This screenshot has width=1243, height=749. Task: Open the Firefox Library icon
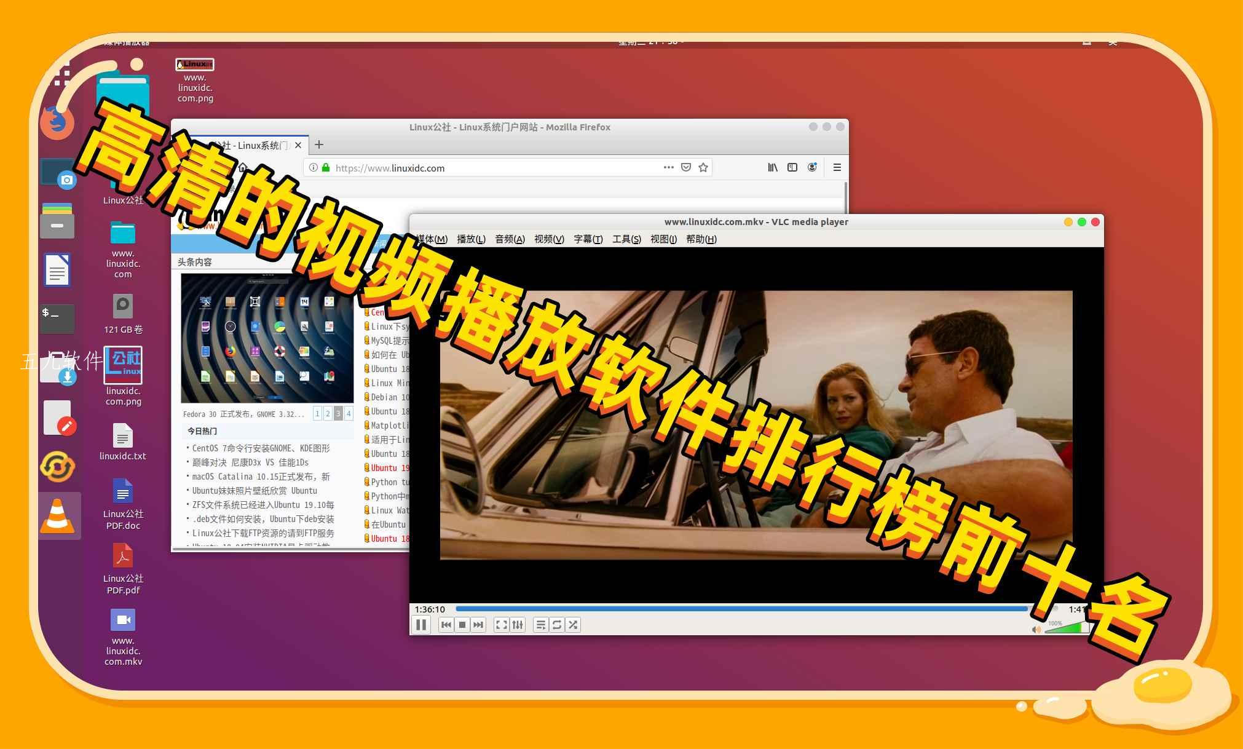click(773, 167)
